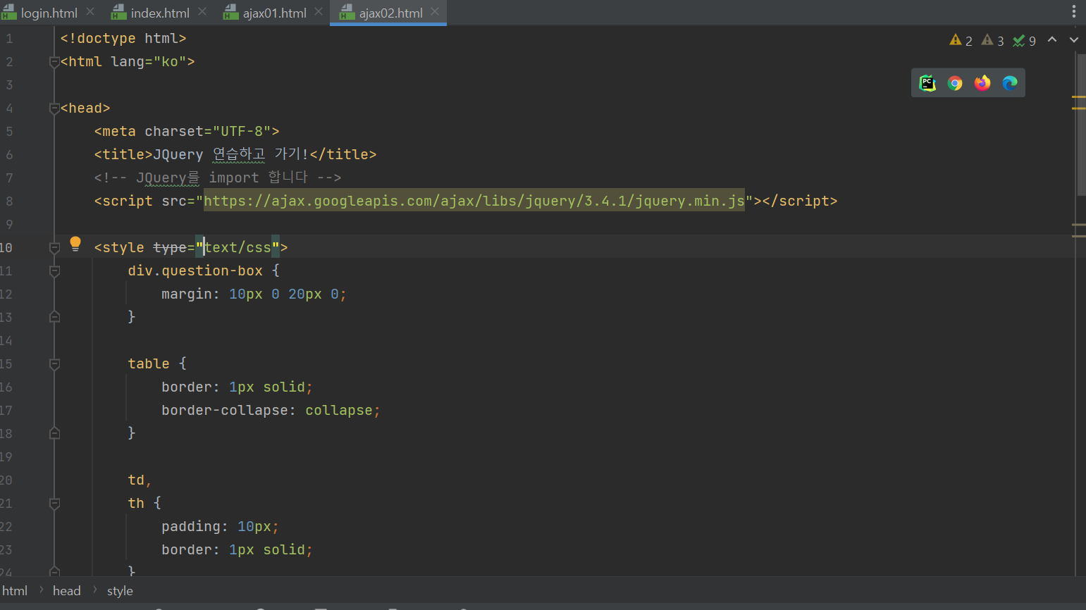Viewport: 1086px width, 610px height.
Task: Click the yellow light bulb quick-fix icon
Action: click(75, 244)
